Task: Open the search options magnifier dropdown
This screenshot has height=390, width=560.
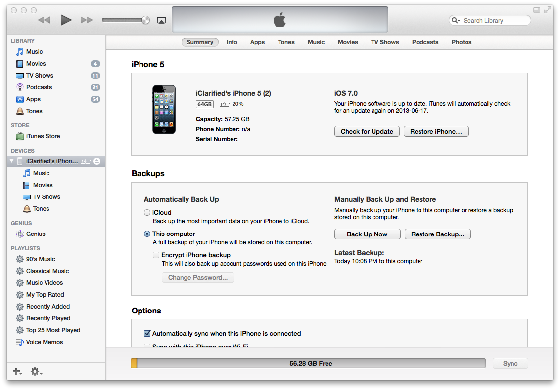Action: [456, 20]
